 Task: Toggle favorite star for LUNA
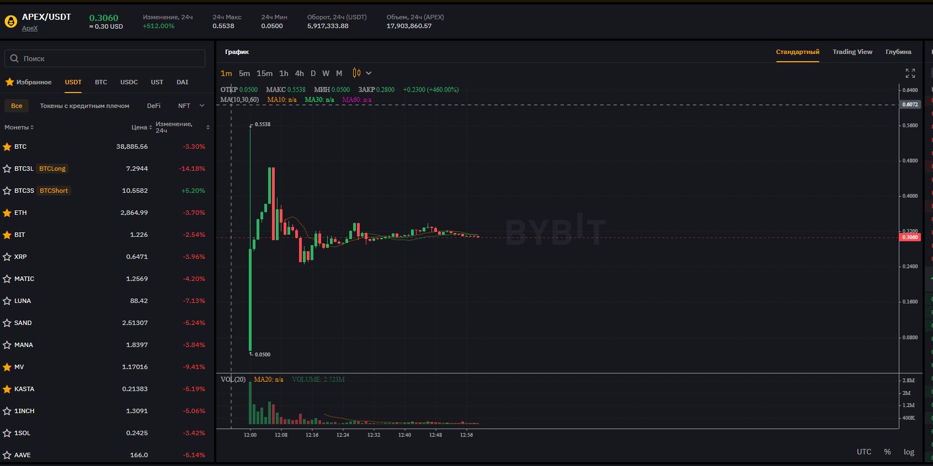coord(7,301)
